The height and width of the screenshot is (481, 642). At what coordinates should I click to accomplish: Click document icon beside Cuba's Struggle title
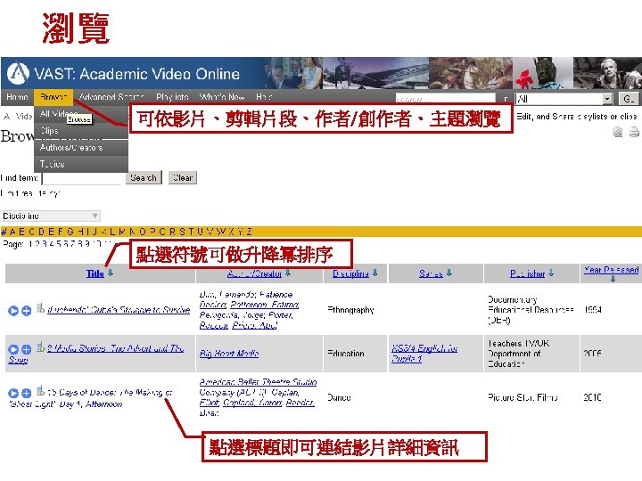coord(40,308)
